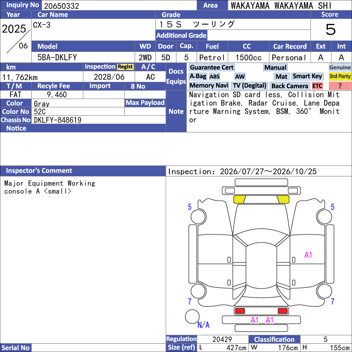This screenshot has height=352, width=352.
Task: Select the Manual docs badge
Action: click(x=275, y=68)
